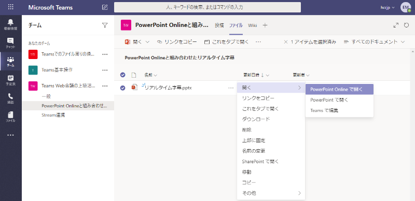Toggle the select-all checkbox in file header

pyautogui.click(x=122, y=75)
